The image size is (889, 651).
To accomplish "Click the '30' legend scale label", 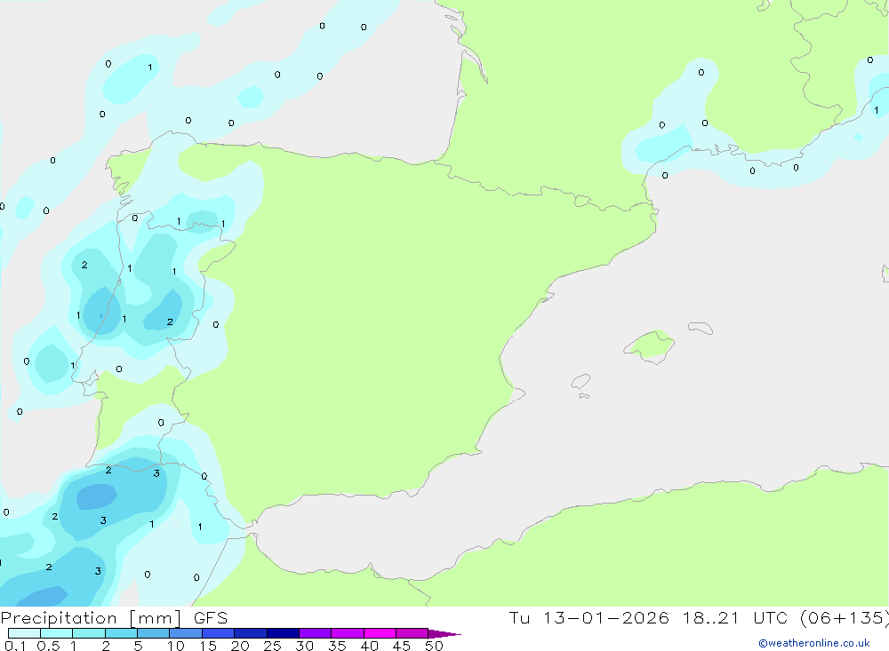I will [x=304, y=646].
